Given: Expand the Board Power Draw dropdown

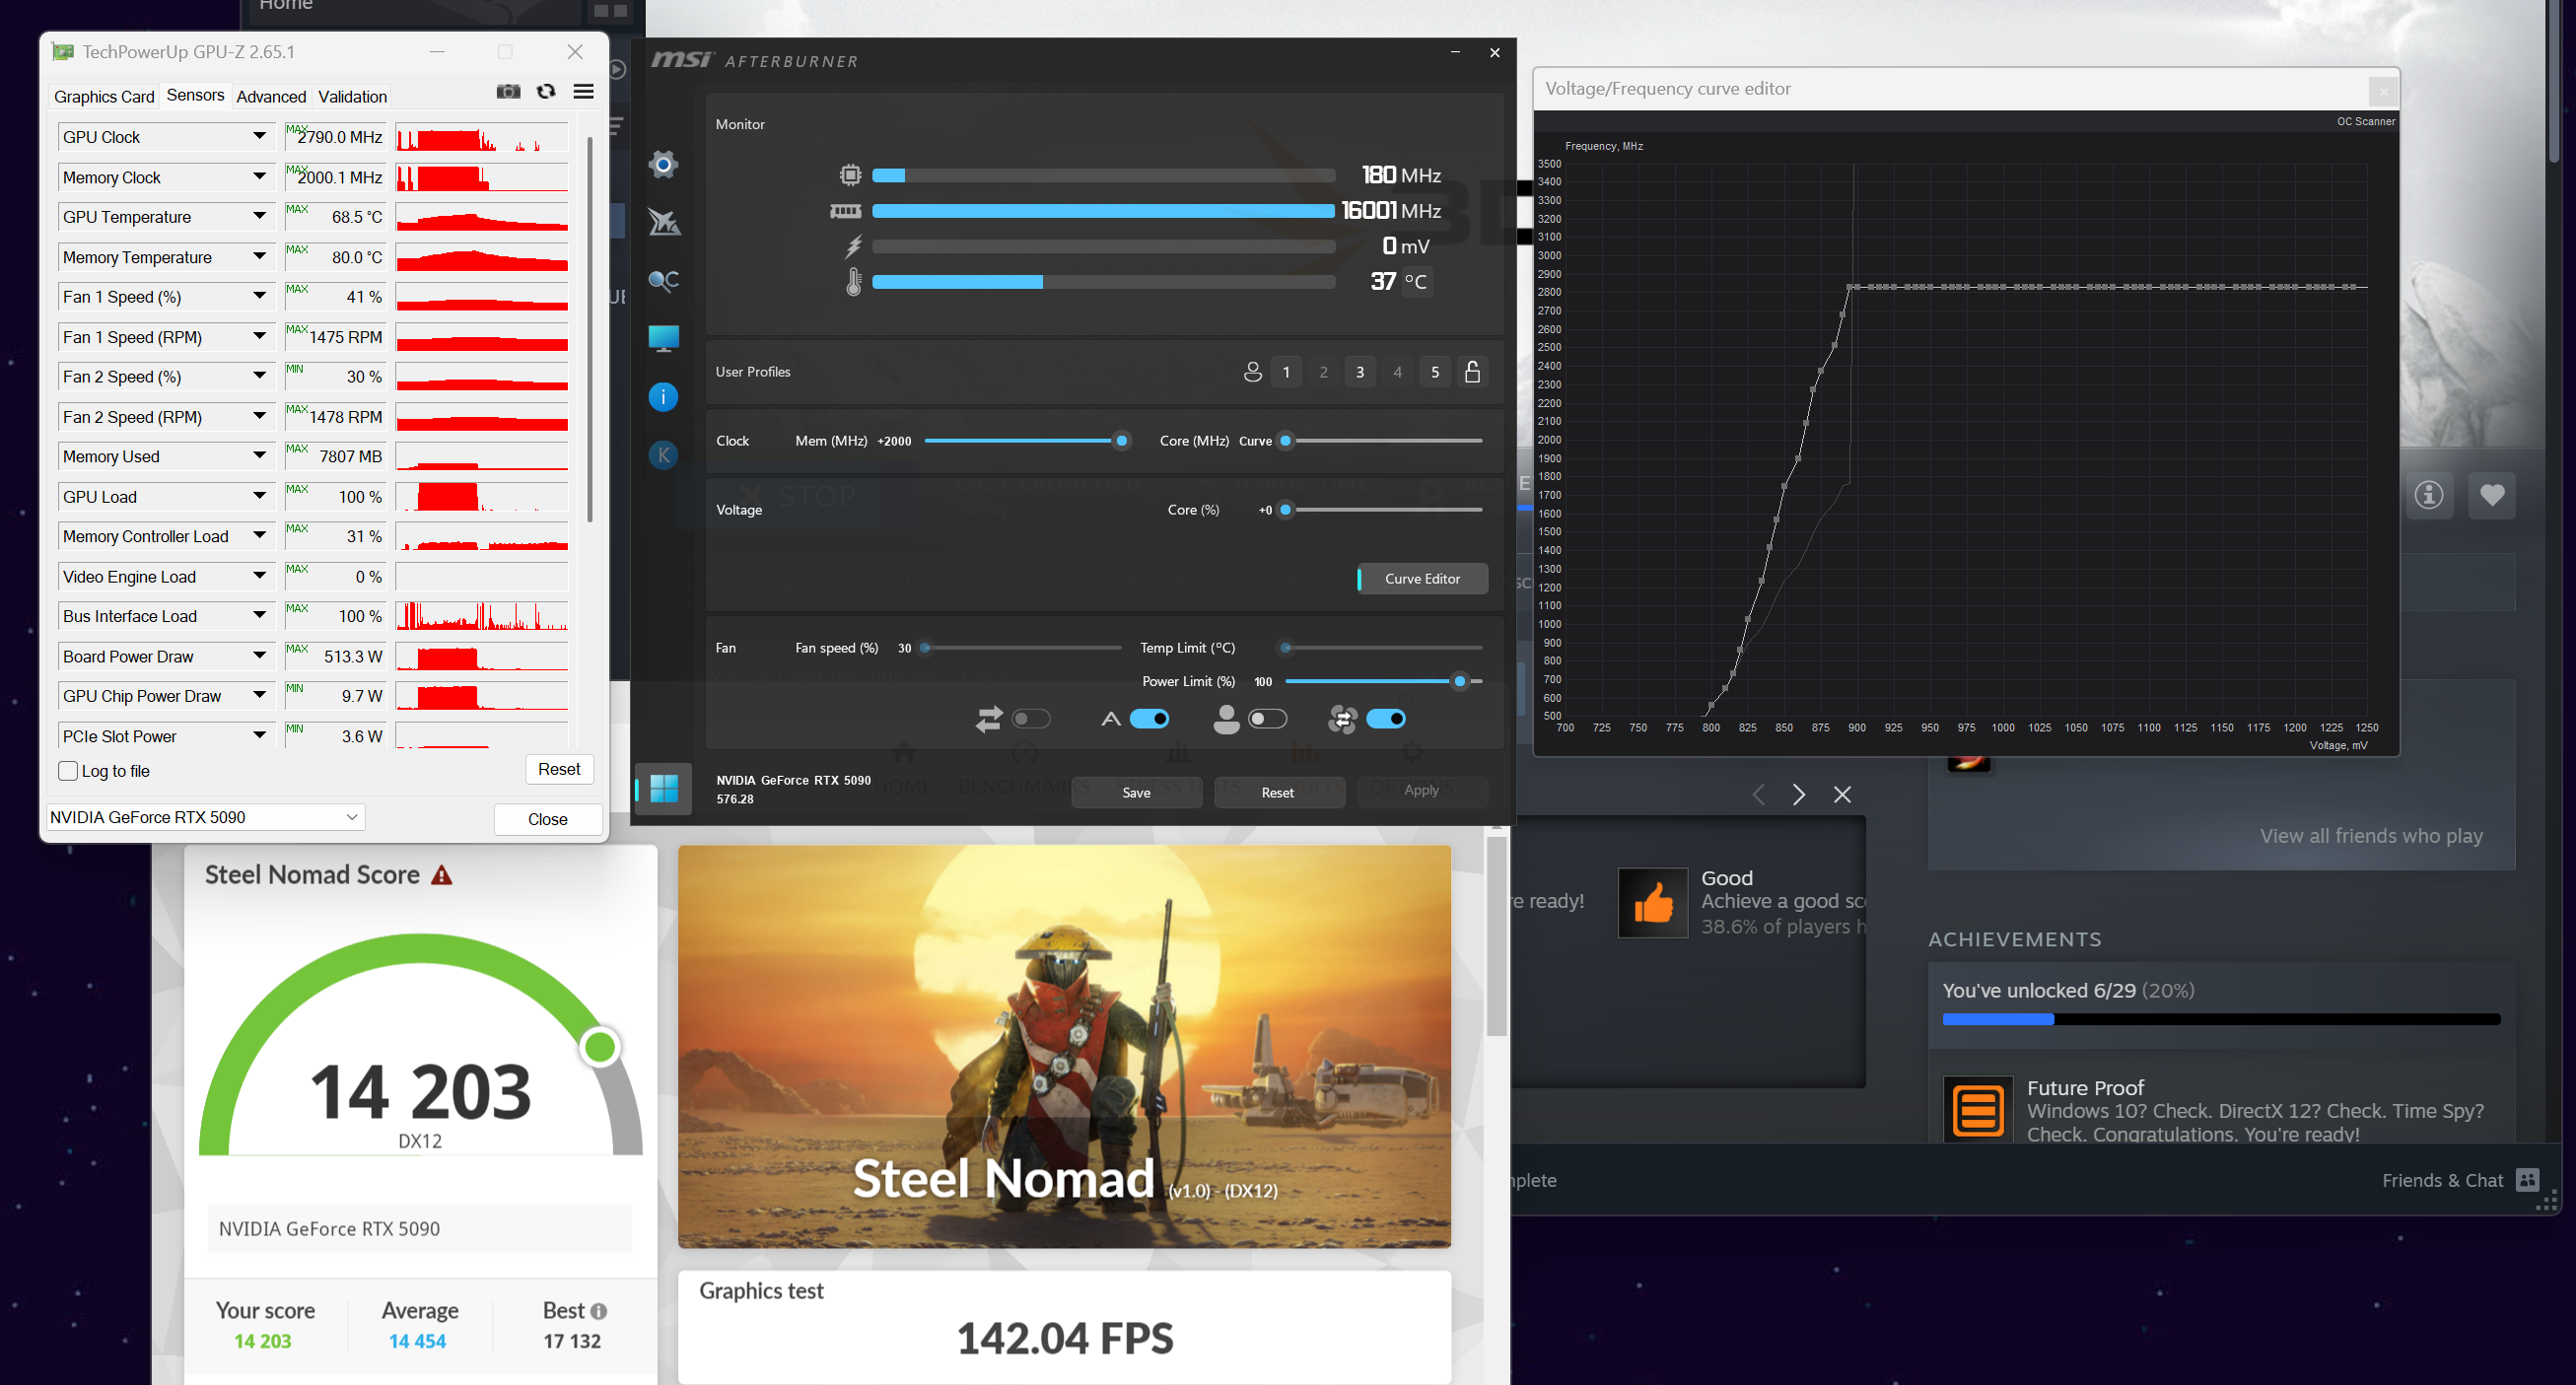Looking at the screenshot, I should [x=259, y=656].
